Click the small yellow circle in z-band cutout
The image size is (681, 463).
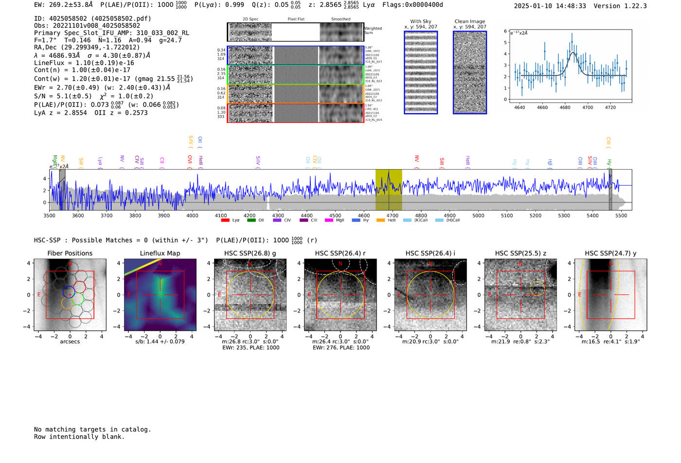[x=537, y=289]
